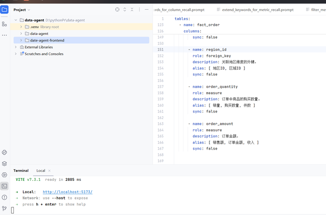326x215 pixels.
Task: Open the Python Console tool icon
Action: [4, 152]
